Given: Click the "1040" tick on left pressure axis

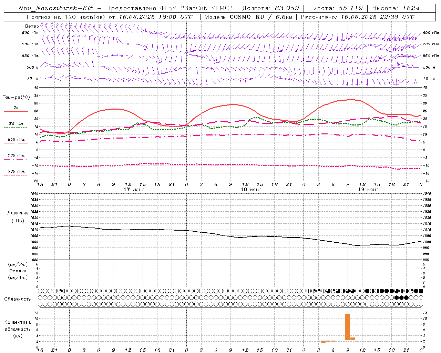Looking at the screenshot, I should coord(34,193).
